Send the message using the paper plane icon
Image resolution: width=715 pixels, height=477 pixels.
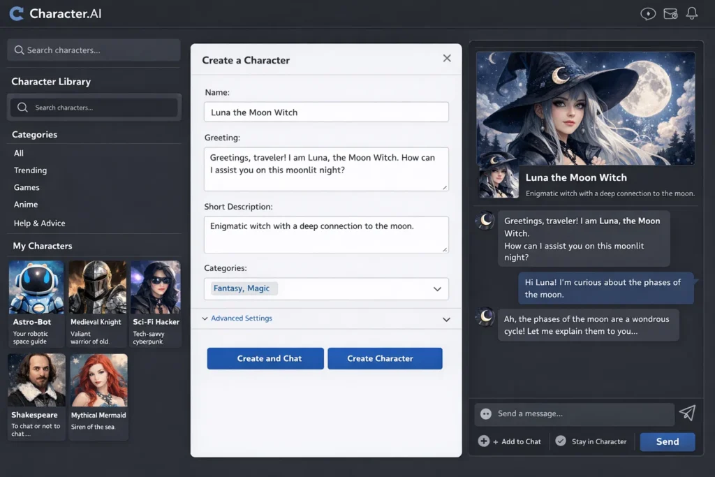[688, 413]
